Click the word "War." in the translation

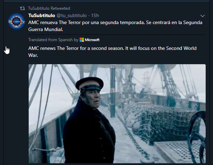[x=33, y=55]
